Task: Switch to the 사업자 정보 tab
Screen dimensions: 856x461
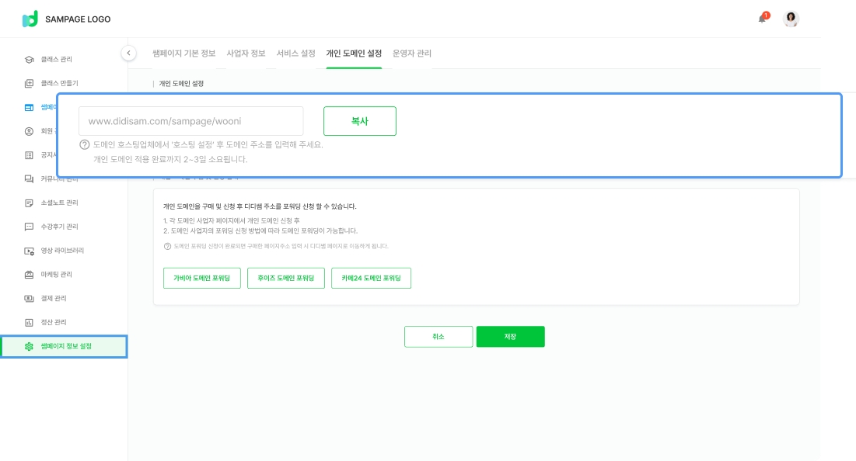Action: [246, 54]
